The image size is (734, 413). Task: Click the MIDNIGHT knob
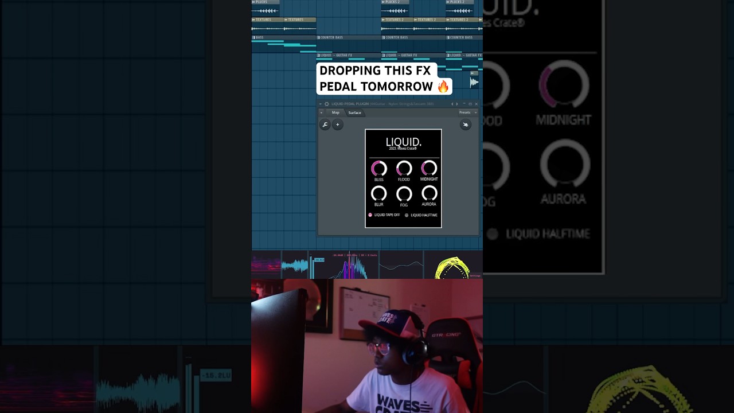point(429,168)
